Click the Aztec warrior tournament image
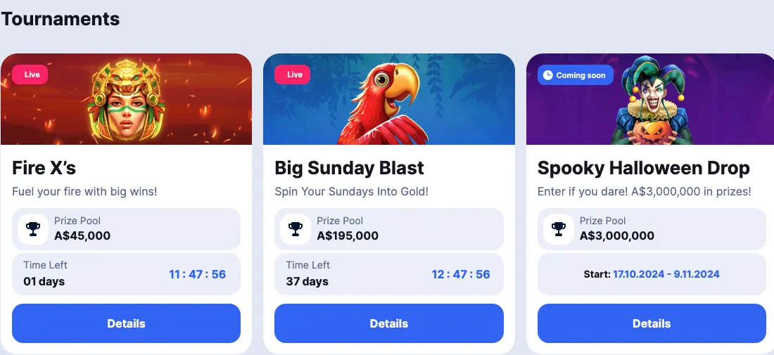The image size is (774, 355). click(125, 98)
